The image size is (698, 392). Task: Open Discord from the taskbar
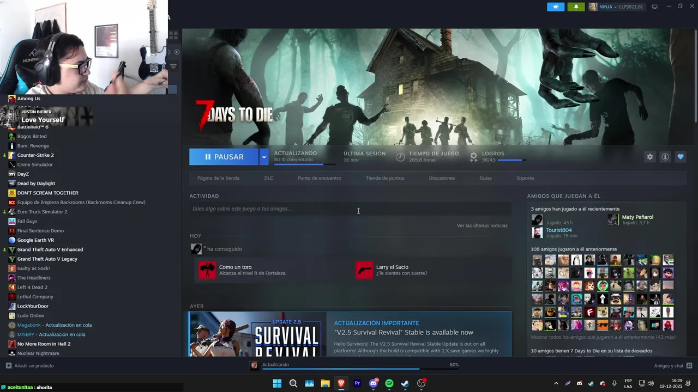pyautogui.click(x=374, y=383)
